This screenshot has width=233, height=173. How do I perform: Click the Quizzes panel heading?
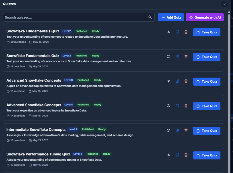point(9,4)
